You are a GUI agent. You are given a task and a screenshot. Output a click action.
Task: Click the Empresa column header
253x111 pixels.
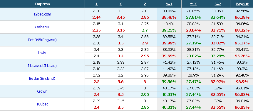click(42, 4)
